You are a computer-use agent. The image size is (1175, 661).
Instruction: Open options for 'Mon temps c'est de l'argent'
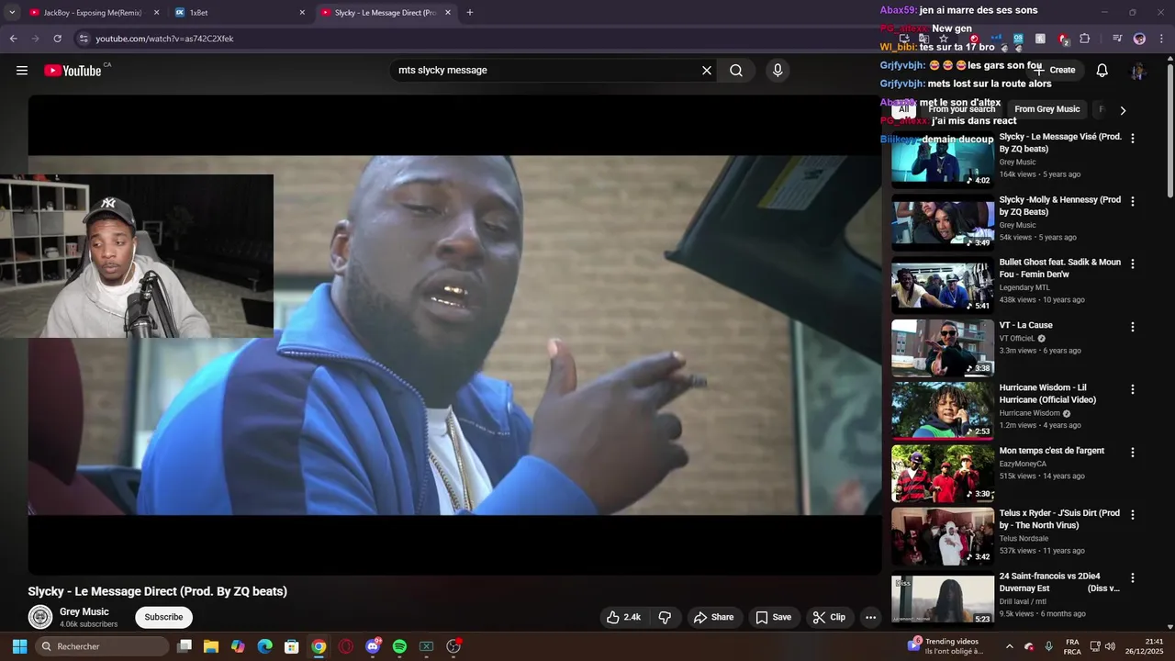[x=1133, y=453]
